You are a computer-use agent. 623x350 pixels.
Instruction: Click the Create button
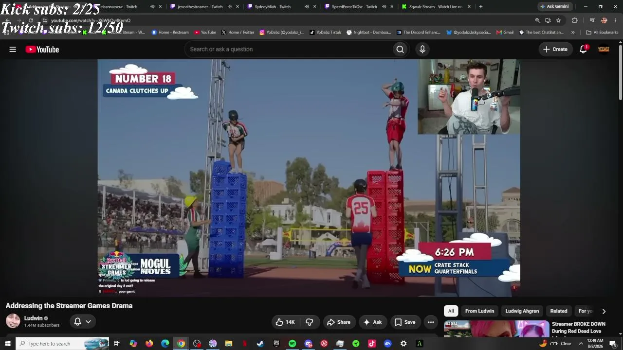coord(555,49)
